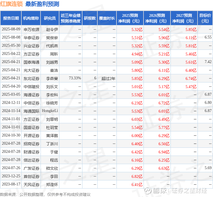Click the 2027预测净利润 header

coord(184,18)
